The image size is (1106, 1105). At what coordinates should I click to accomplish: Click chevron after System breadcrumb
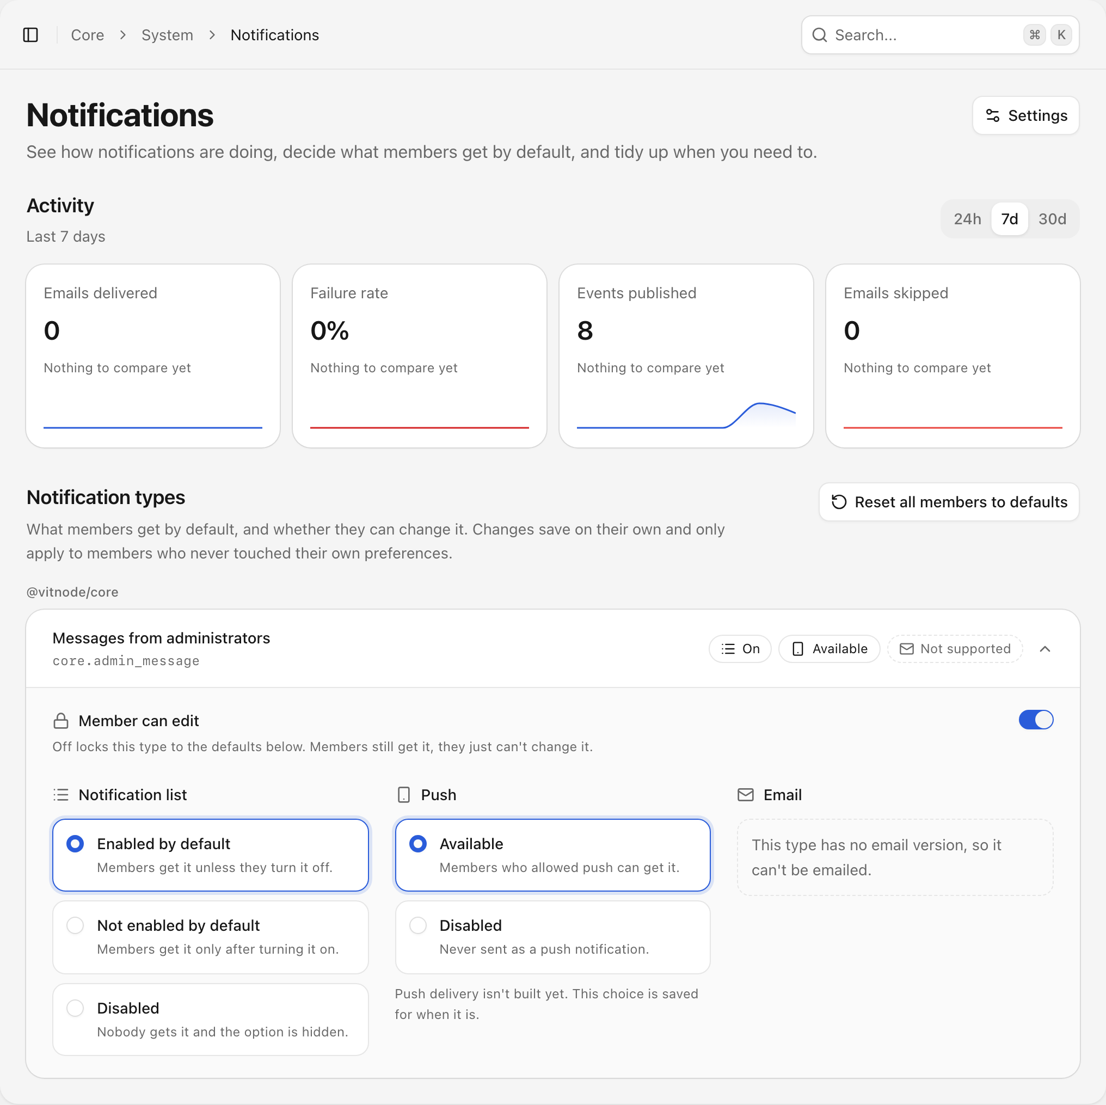[212, 35]
